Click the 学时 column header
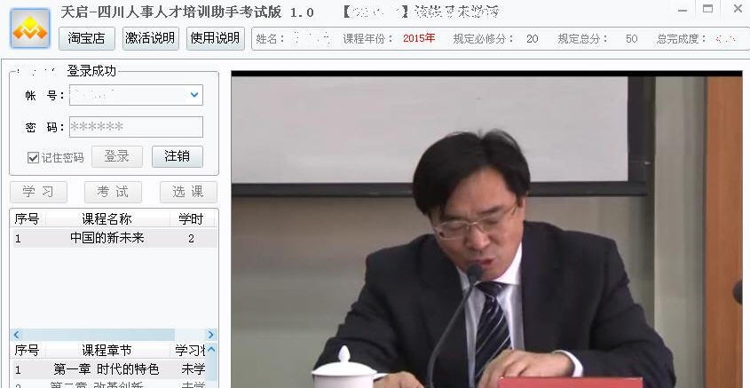 pos(191,219)
